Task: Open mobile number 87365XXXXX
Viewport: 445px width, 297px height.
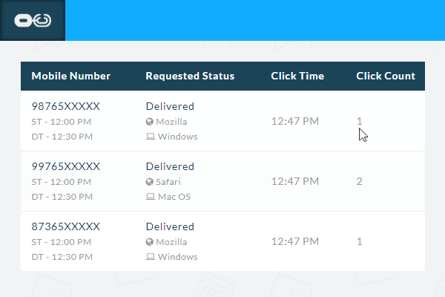Action: (65, 226)
